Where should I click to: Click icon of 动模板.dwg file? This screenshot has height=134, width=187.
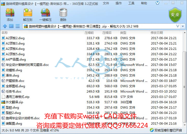[3, 70]
